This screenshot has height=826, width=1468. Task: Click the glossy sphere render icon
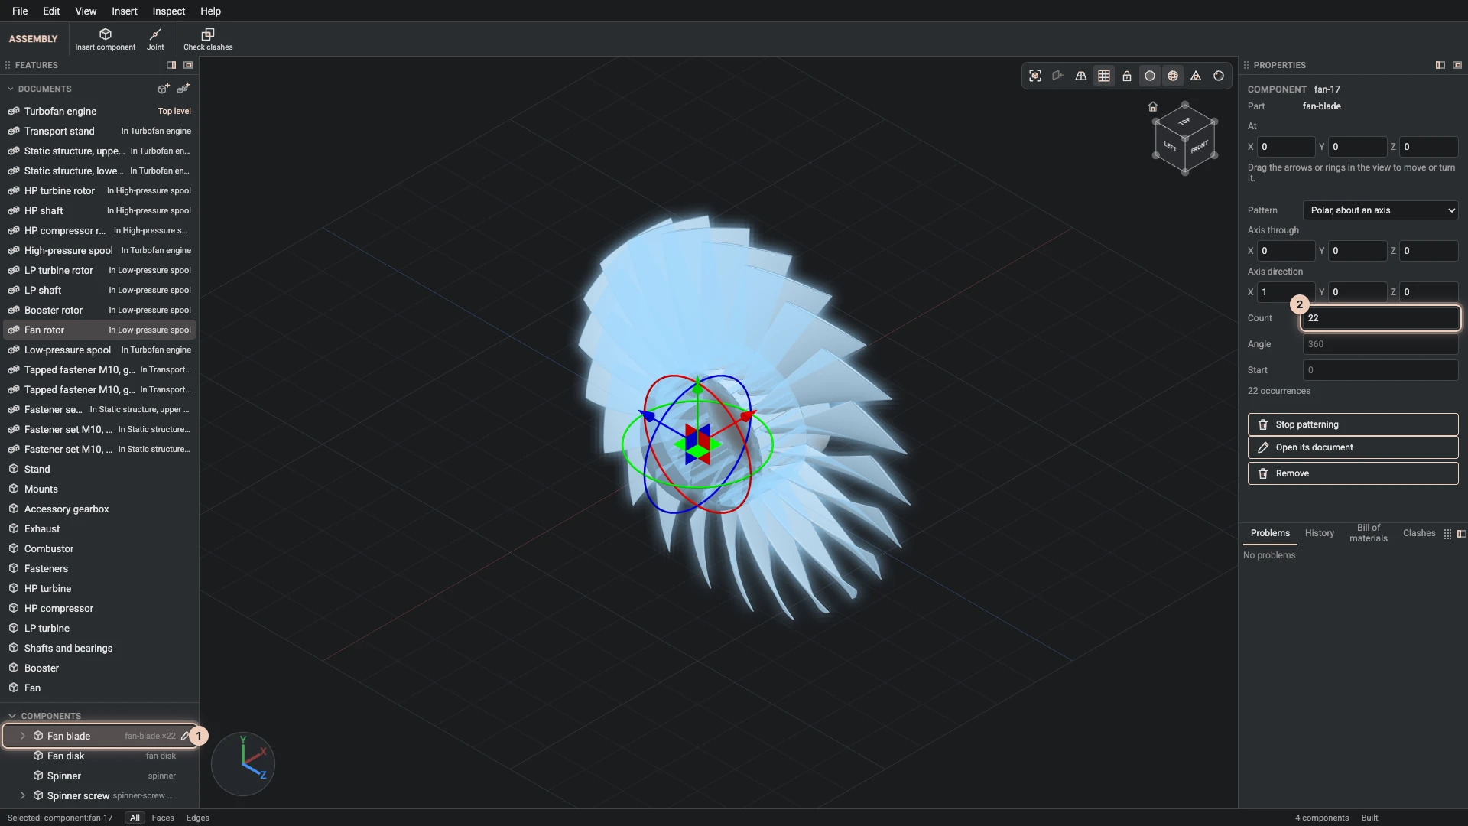(1219, 76)
